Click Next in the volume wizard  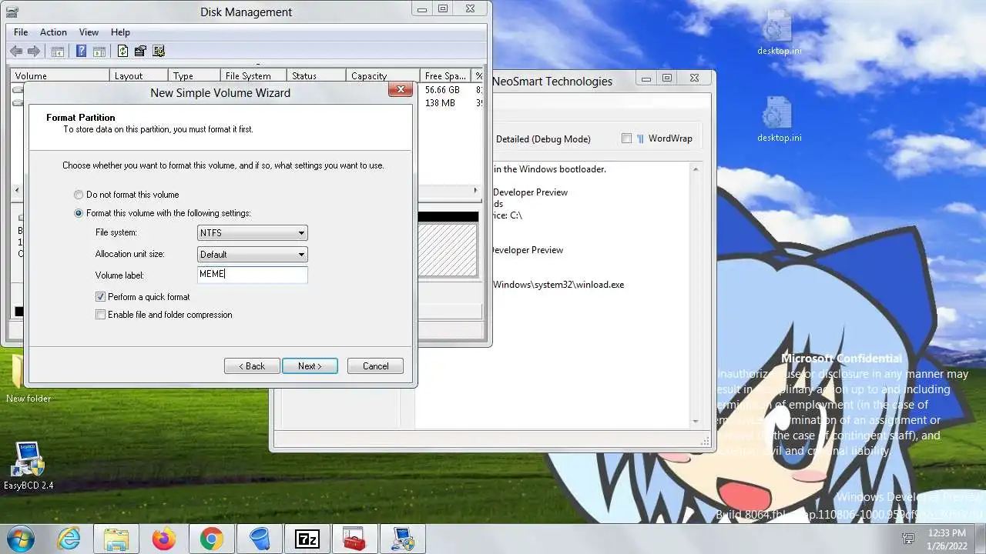310,365
